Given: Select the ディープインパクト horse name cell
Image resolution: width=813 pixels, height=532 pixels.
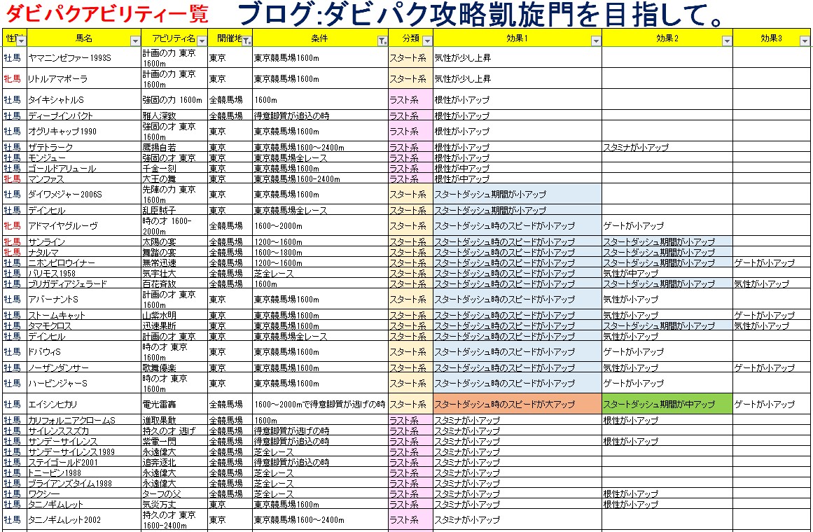Looking at the screenshot, I should (x=84, y=115).
